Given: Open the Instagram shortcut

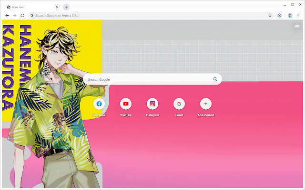Looking at the screenshot, I should click(152, 104).
